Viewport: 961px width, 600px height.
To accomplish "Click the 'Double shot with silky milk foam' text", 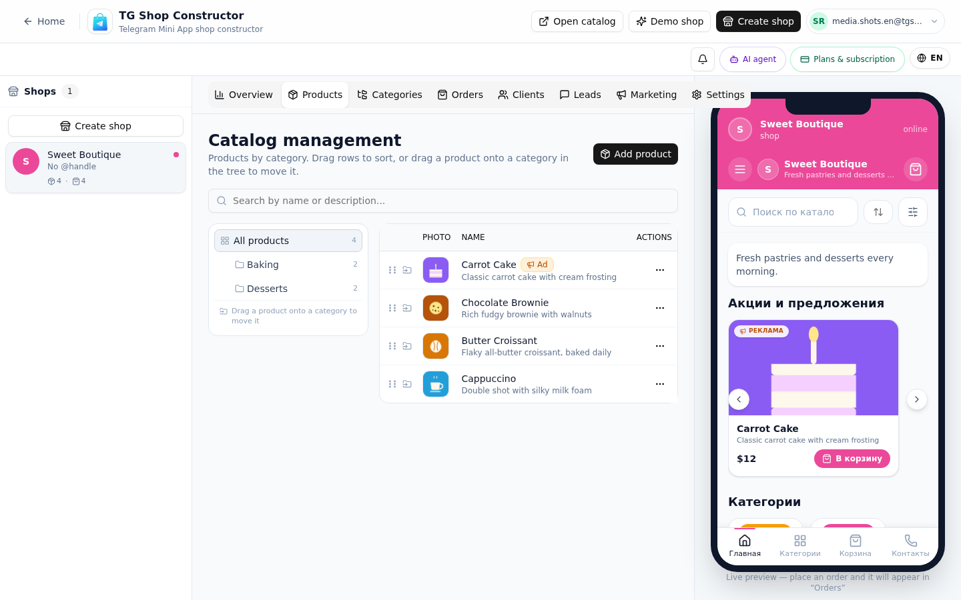I will coord(527,391).
